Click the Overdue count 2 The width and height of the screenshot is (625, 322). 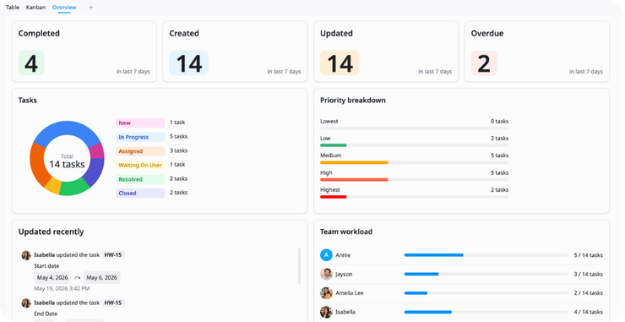coord(484,63)
